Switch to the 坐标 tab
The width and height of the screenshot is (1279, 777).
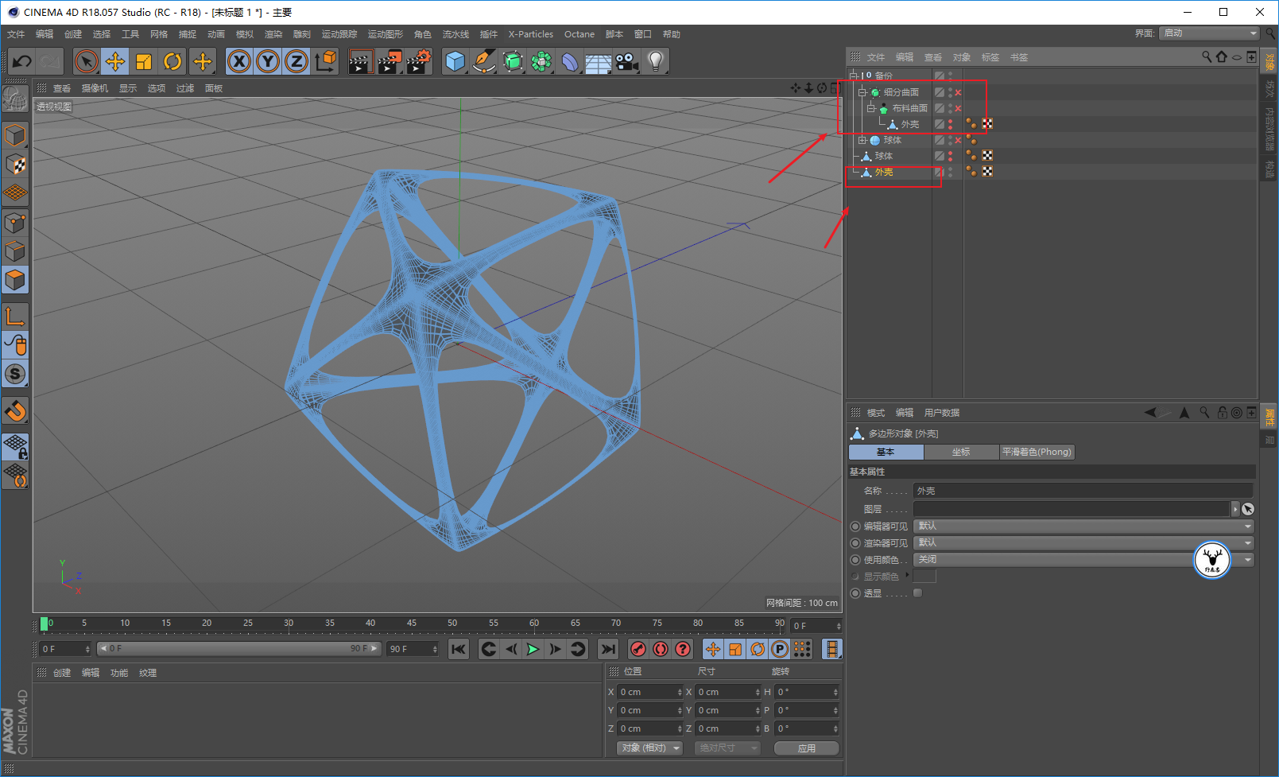click(x=961, y=452)
